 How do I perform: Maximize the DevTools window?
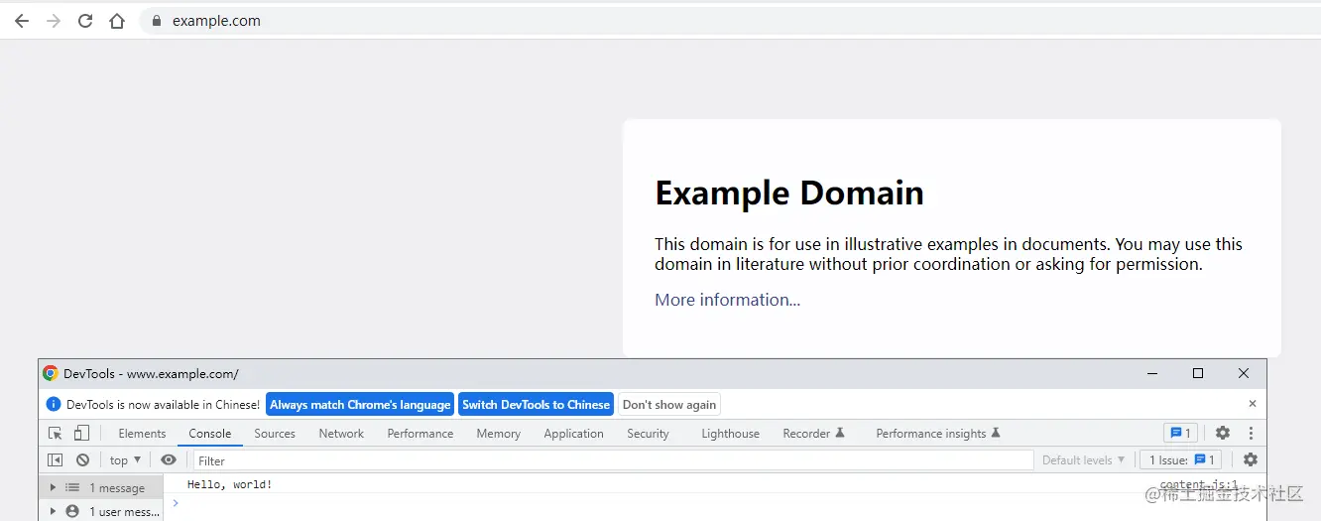pos(1198,374)
